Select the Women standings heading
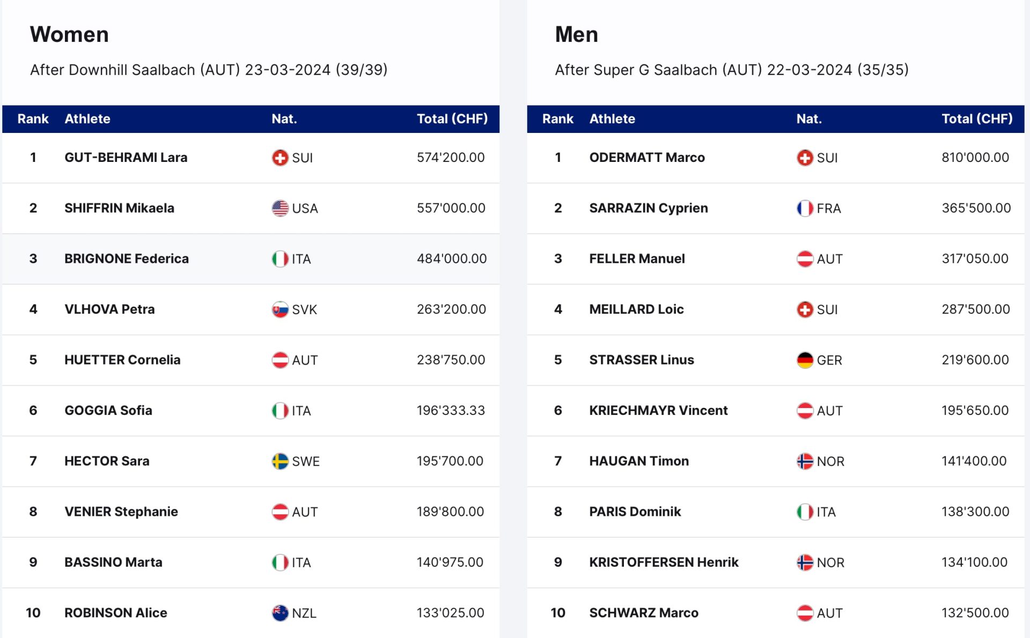Screen dimensions: 1030x638 tap(69, 34)
